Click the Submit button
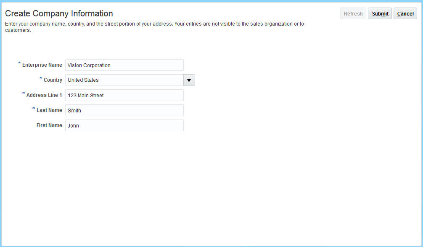Screen dimensions: 423x247 click(380, 14)
